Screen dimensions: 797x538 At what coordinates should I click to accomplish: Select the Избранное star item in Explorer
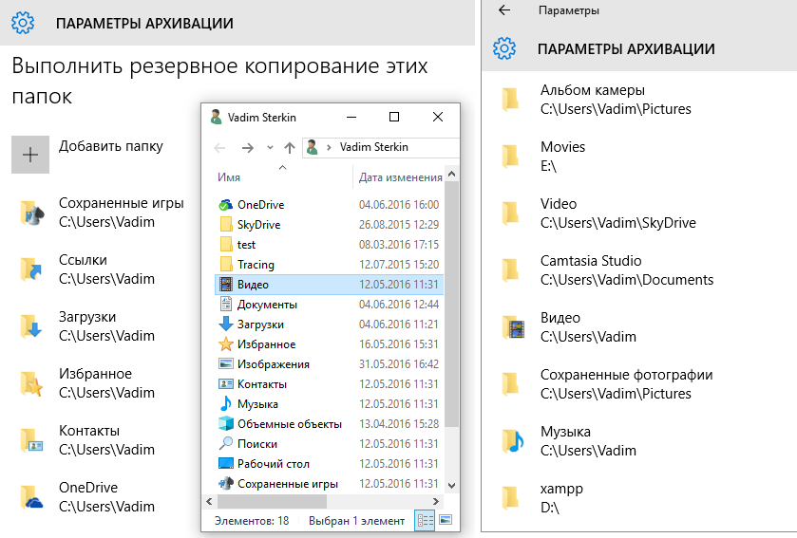tap(265, 344)
